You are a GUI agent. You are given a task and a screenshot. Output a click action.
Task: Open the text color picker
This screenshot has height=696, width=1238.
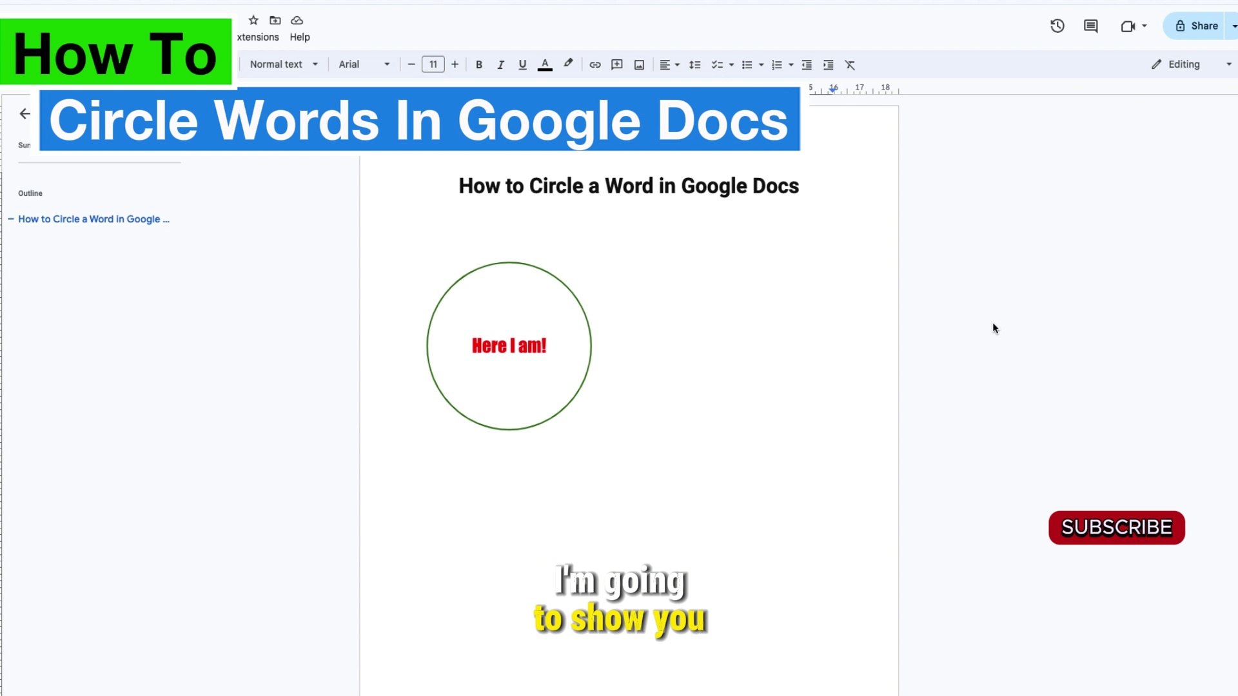[545, 64]
